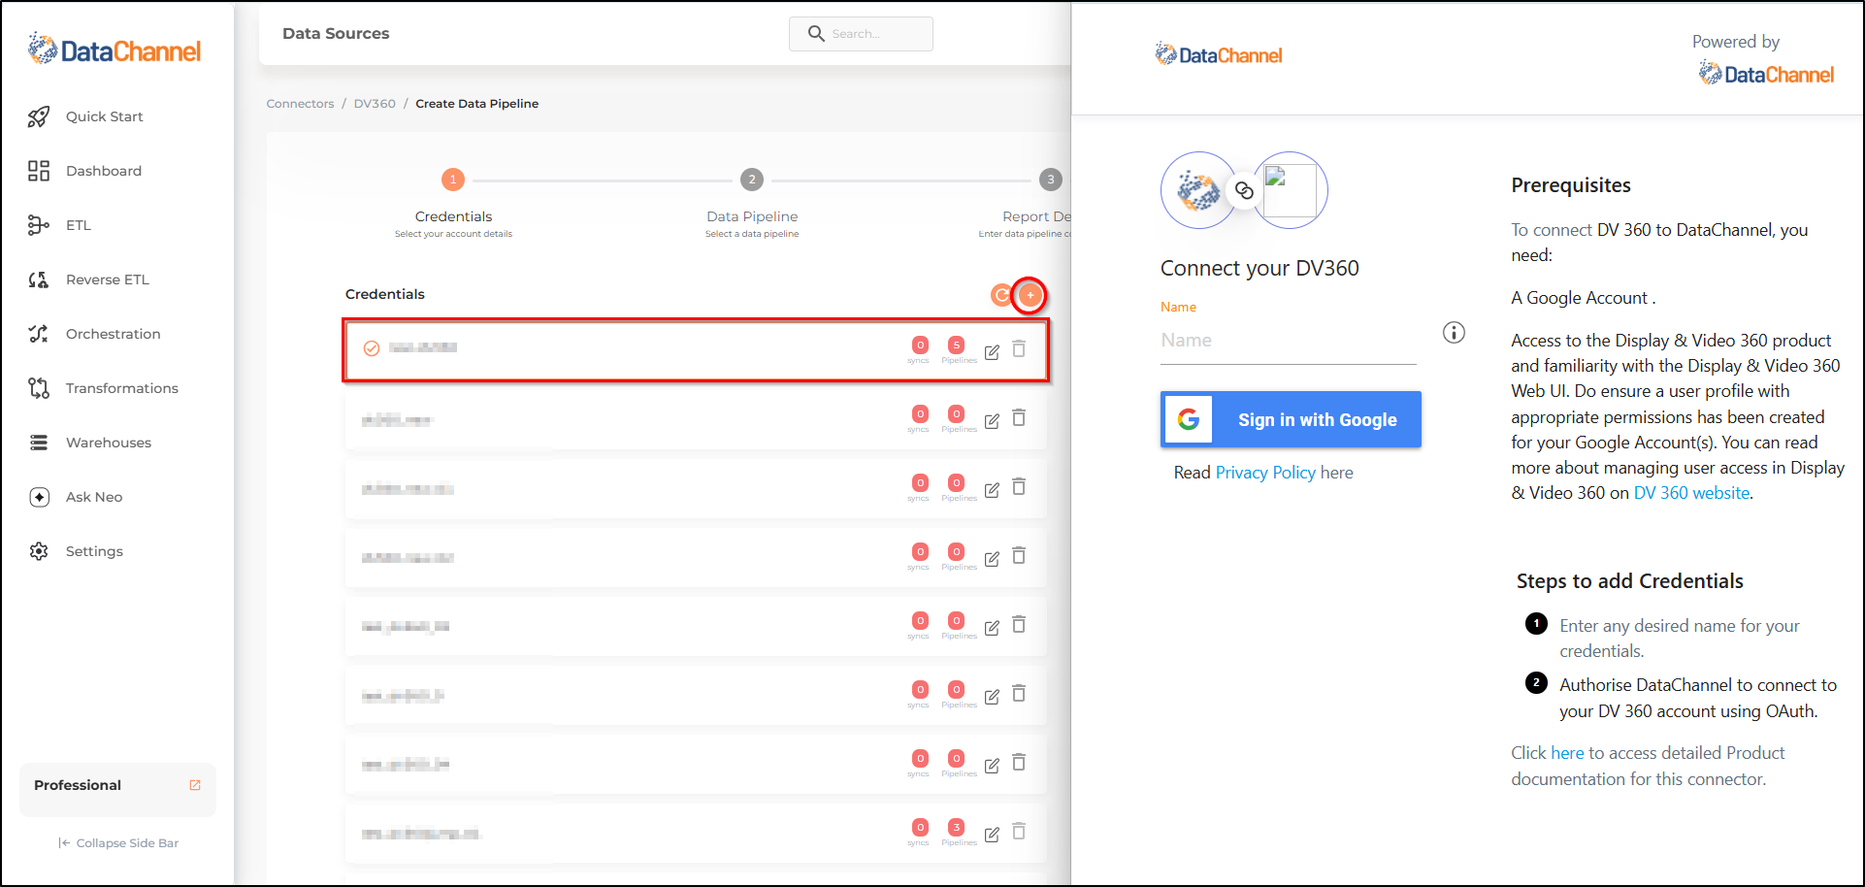Click the DataChannel logo in the sidebar

coord(115,49)
